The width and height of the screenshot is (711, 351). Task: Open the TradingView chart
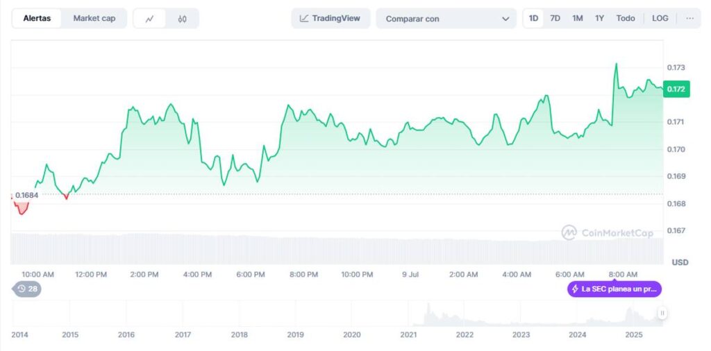point(331,19)
